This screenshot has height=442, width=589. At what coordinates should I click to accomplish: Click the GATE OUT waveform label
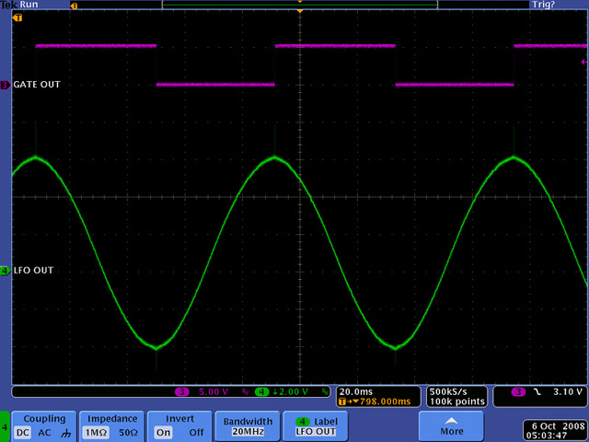[x=37, y=85]
